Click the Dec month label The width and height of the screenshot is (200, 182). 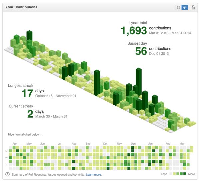133,144
